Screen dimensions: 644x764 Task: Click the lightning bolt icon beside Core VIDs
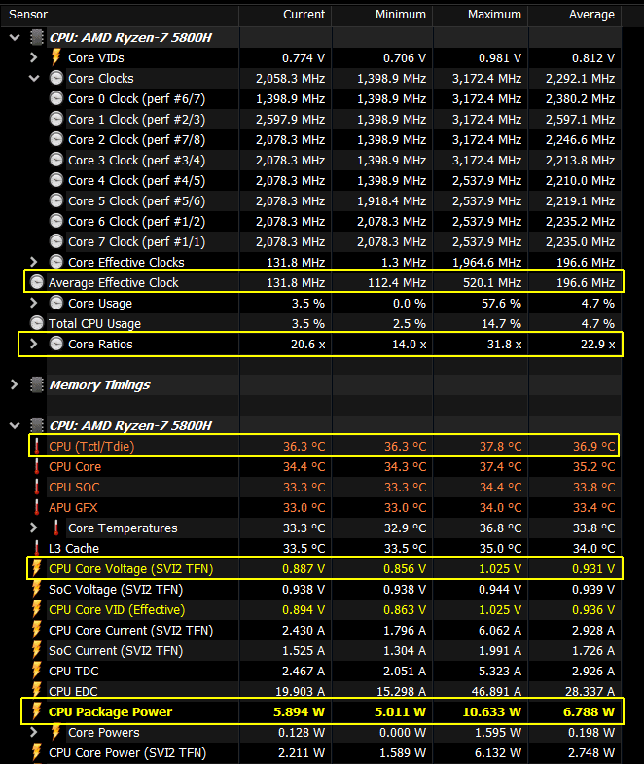click(x=56, y=57)
